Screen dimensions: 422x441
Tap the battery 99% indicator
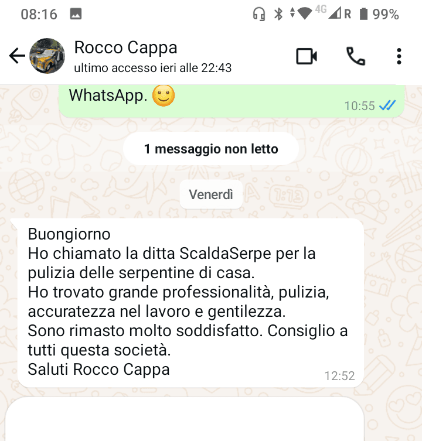point(379,14)
